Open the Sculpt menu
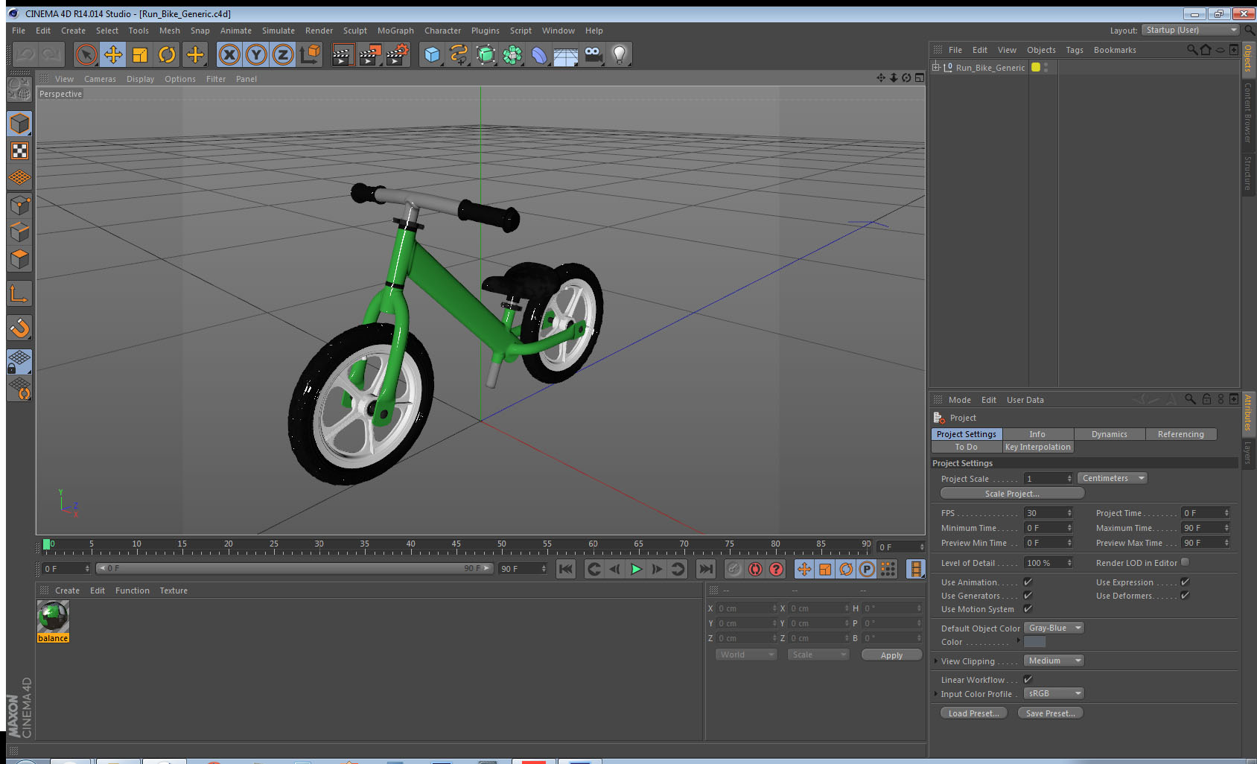The width and height of the screenshot is (1257, 764). [355, 31]
